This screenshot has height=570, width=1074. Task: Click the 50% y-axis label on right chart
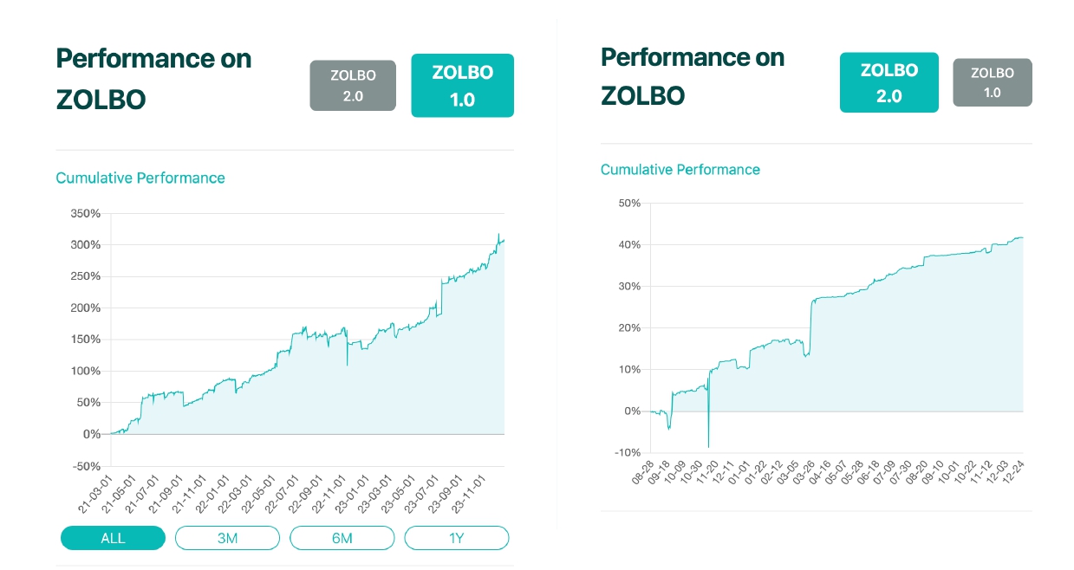click(628, 204)
